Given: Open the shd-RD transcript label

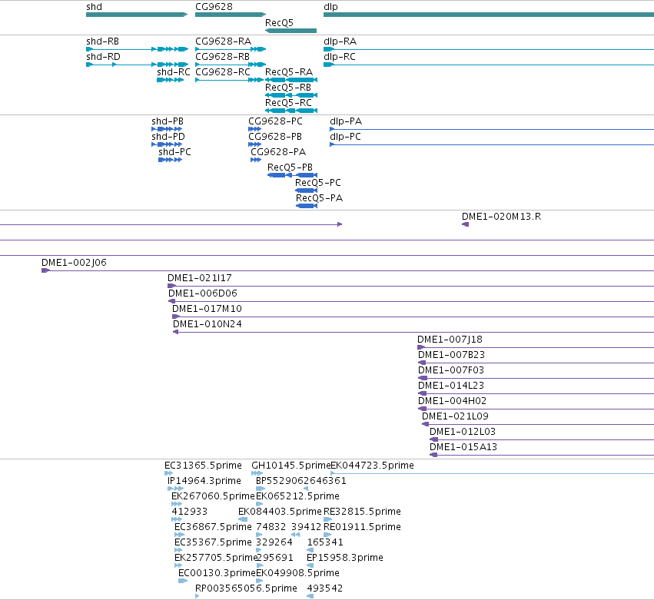Looking at the screenshot, I should tap(103, 57).
